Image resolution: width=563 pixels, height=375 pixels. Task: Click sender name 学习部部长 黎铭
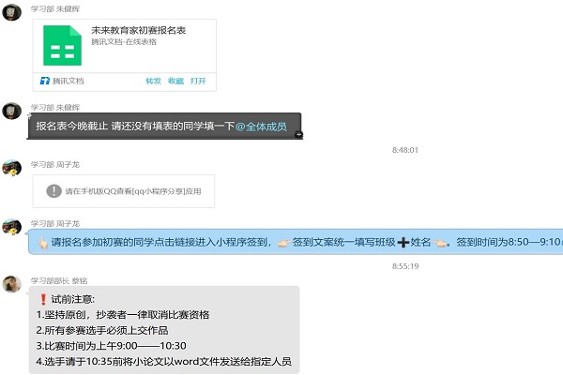click(x=62, y=278)
